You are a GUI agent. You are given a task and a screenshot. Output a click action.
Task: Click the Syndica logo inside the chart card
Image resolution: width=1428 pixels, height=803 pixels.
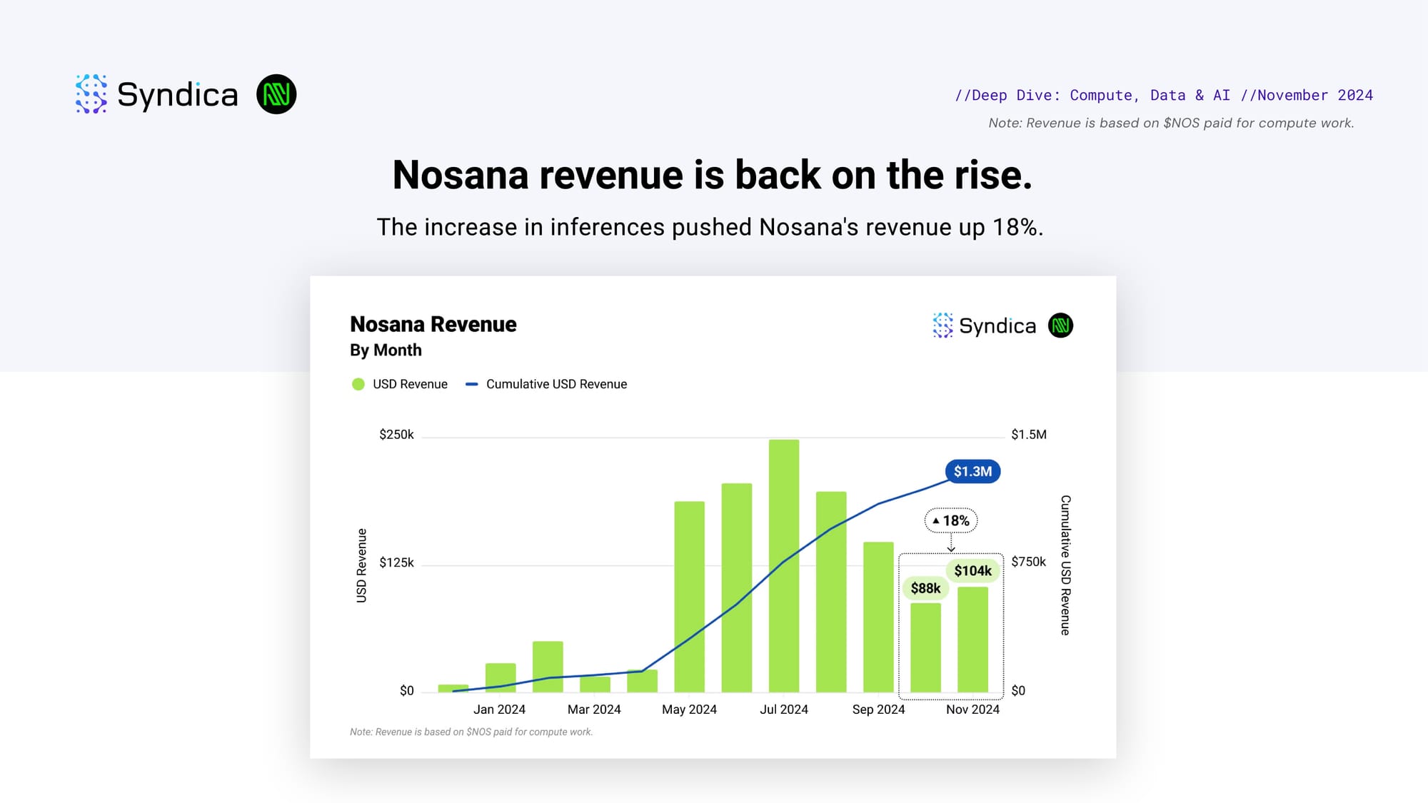pos(984,325)
